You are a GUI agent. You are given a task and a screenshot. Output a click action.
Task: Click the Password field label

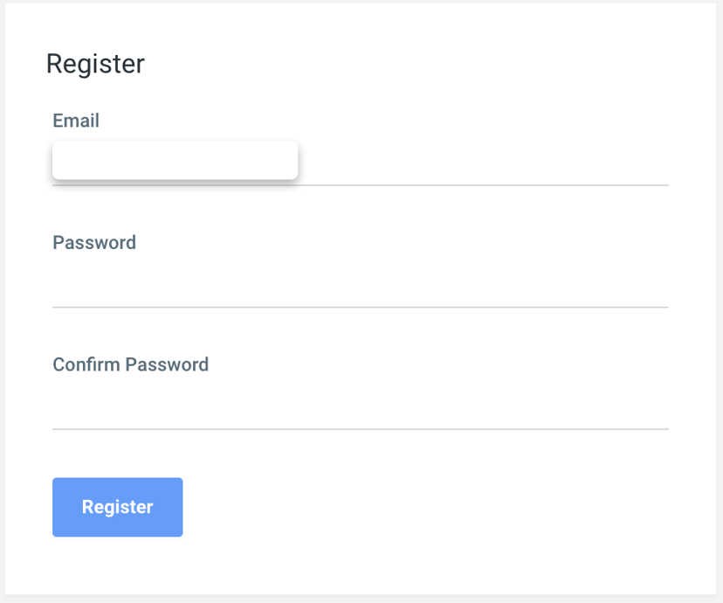[93, 242]
